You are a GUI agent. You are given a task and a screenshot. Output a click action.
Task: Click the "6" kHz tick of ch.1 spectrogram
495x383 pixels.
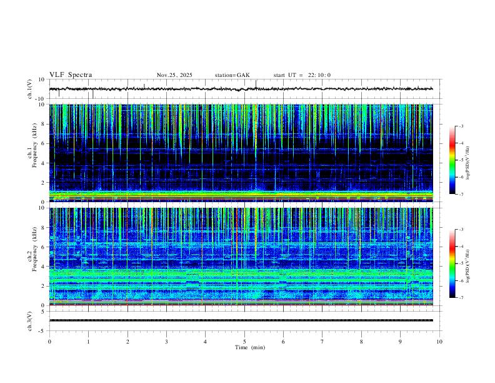tap(44, 143)
